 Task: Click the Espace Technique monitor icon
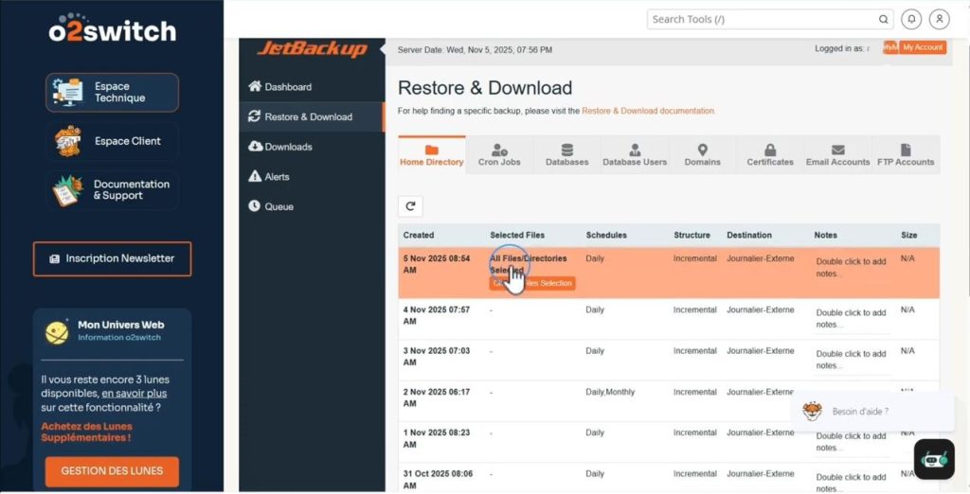(67, 92)
